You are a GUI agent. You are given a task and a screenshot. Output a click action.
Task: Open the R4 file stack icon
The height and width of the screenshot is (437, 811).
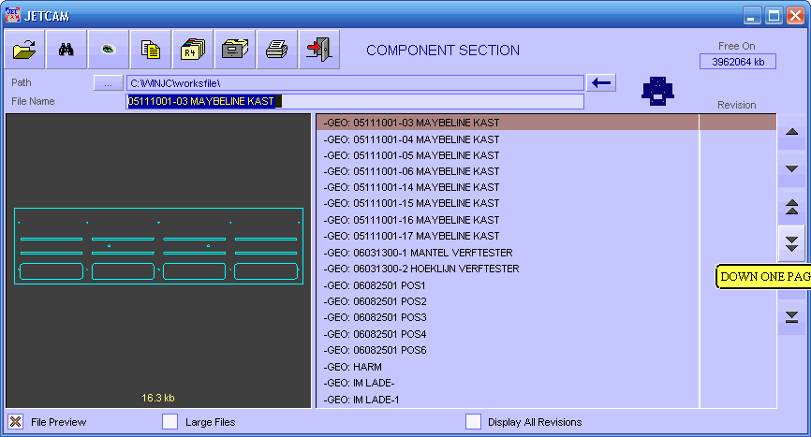coord(193,50)
